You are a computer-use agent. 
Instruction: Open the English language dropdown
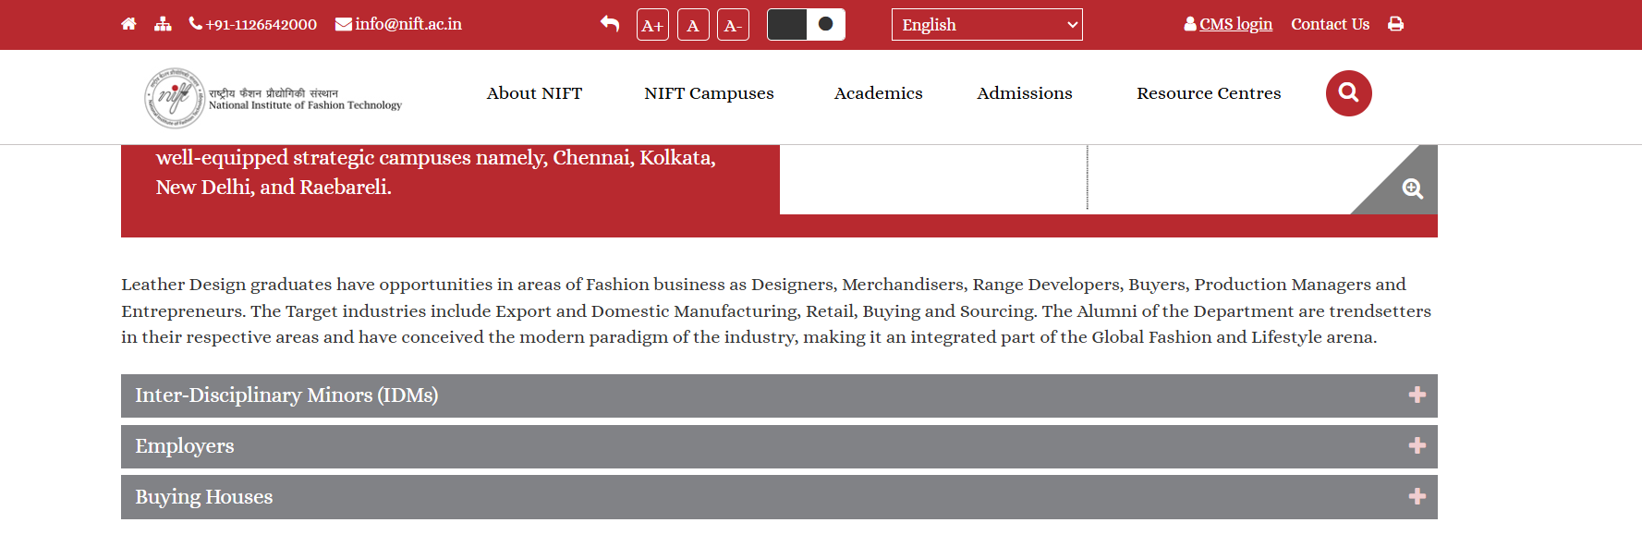[x=987, y=25]
